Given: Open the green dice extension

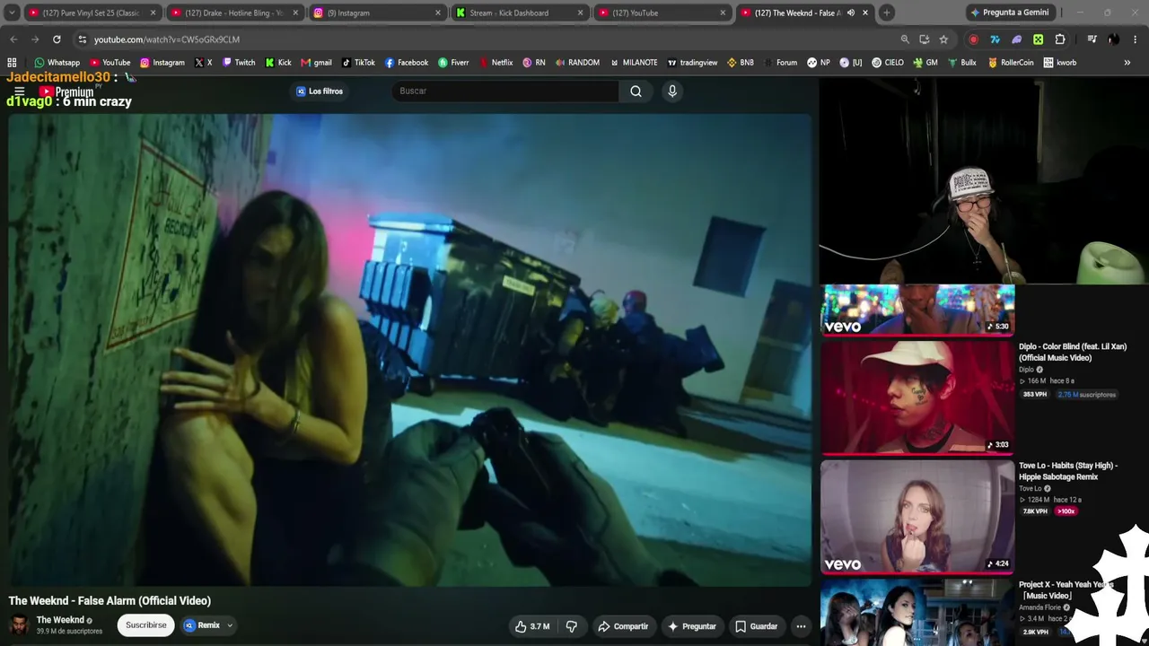Looking at the screenshot, I should pos(1039,39).
